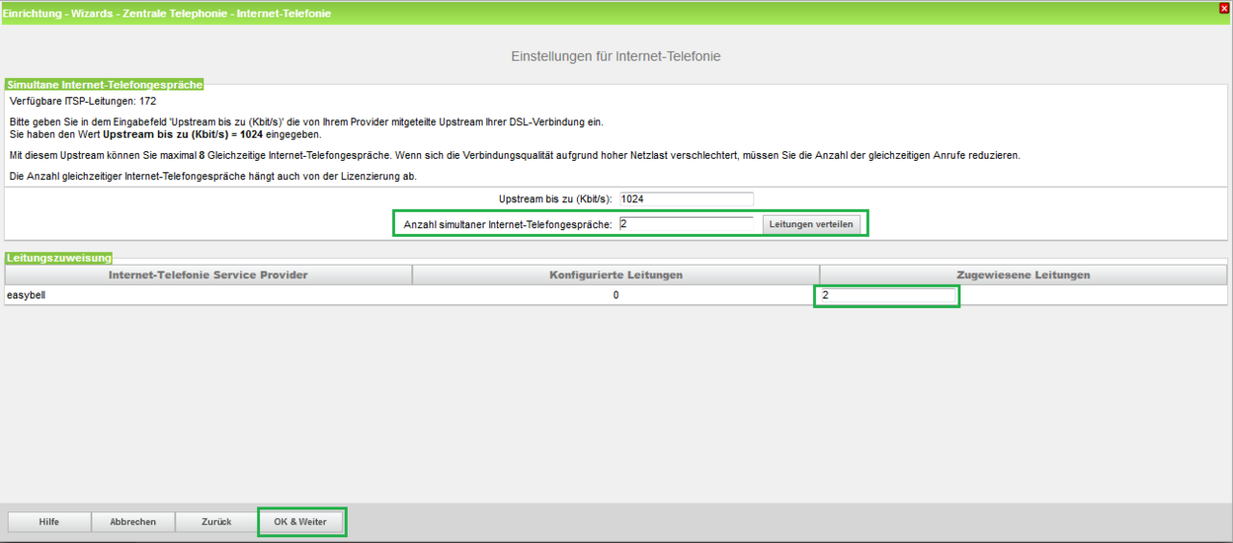The image size is (1233, 543).
Task: Go back using the Zurück button
Action: pyautogui.click(x=216, y=522)
